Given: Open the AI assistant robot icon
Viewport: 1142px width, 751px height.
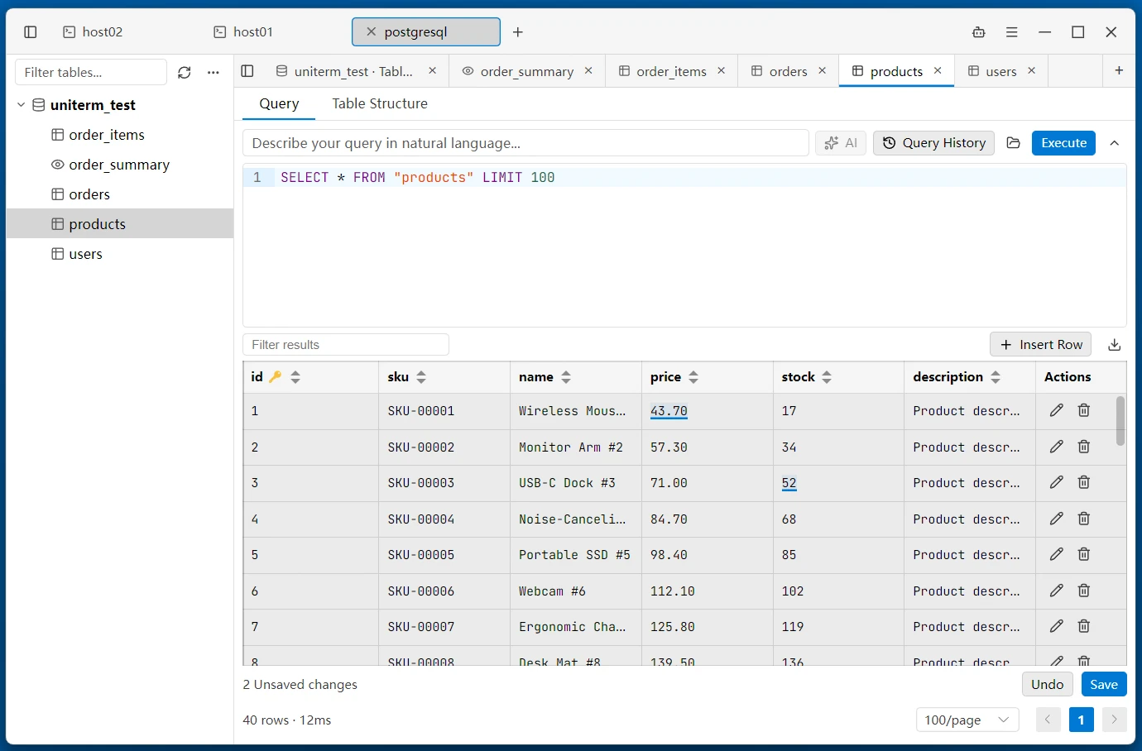Looking at the screenshot, I should 979,32.
